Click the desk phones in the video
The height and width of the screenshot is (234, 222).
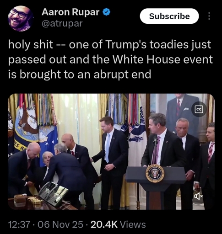[53, 193]
